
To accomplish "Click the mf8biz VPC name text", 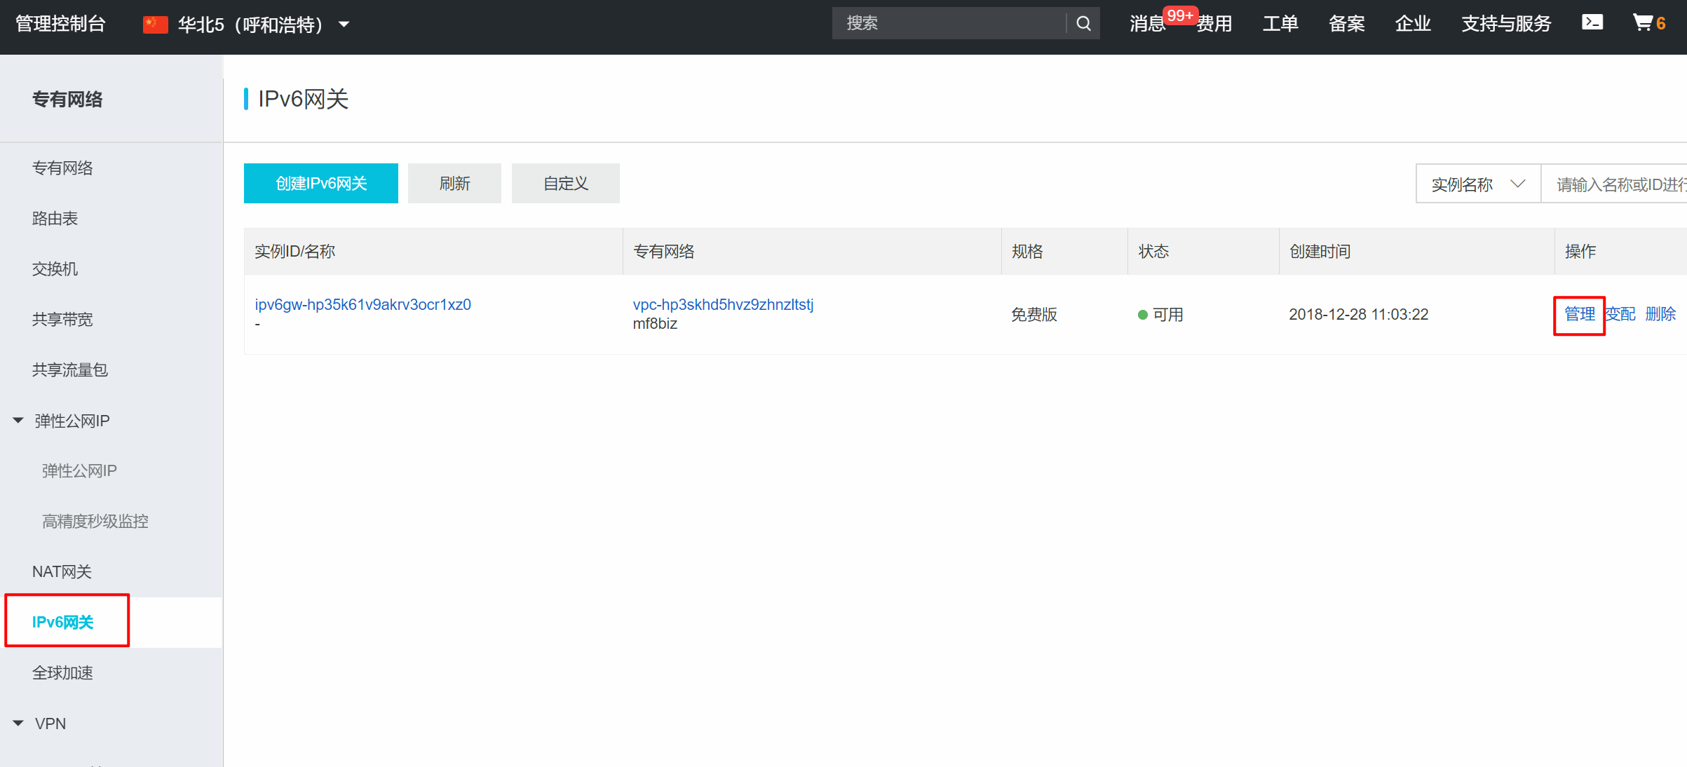I will coord(655,324).
